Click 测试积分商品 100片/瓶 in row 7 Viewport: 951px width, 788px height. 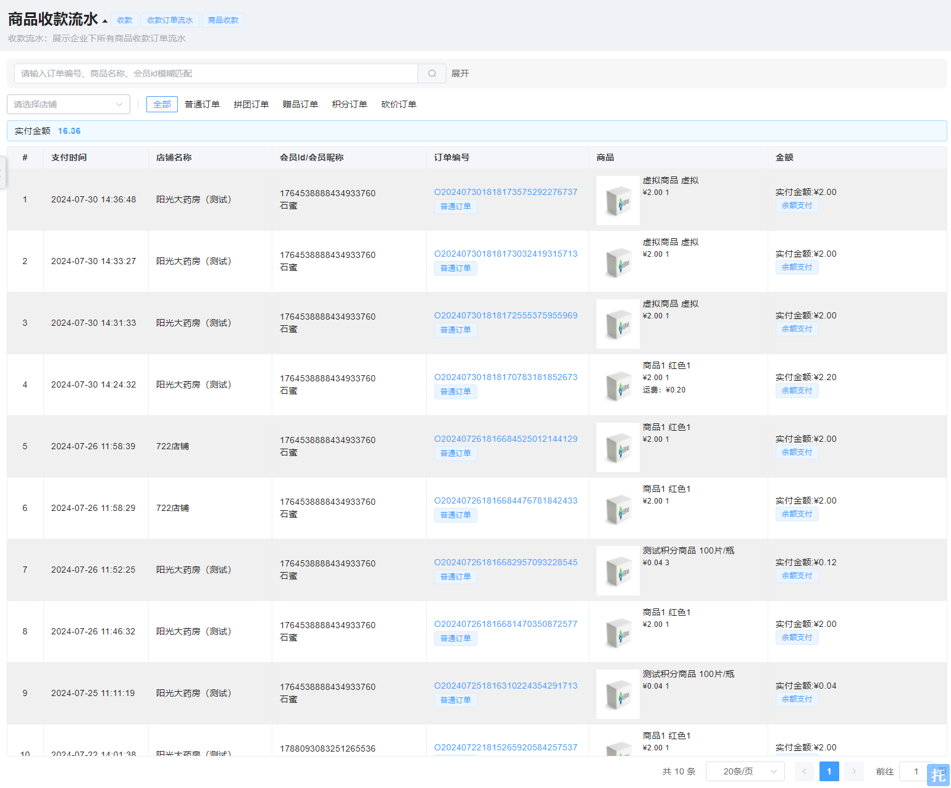(689, 550)
